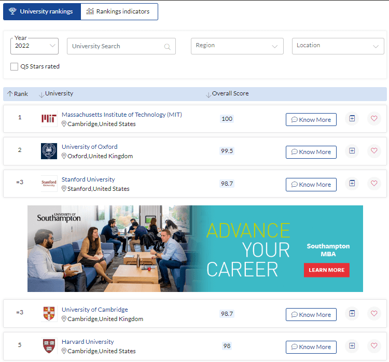Click Oxford's overall score 99.5
389x362 pixels.
227,151
